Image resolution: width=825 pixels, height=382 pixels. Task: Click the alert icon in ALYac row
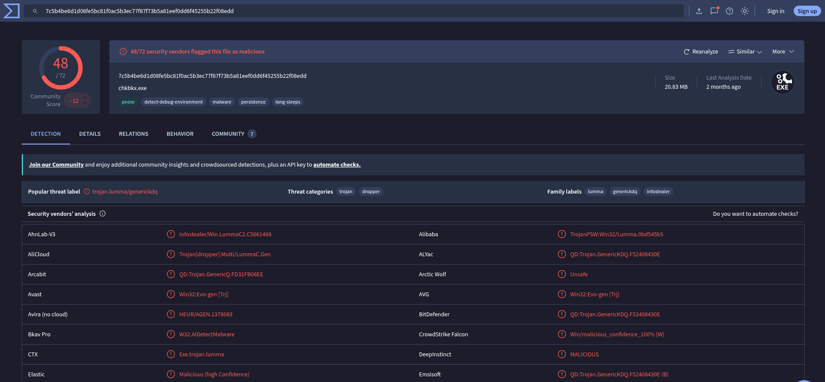[562, 254]
